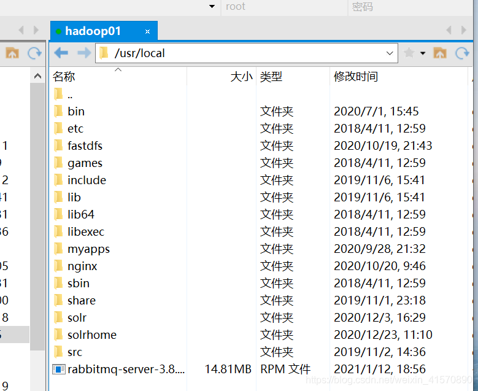
Task: Click the folder icon next to nginx
Action: pyautogui.click(x=58, y=266)
